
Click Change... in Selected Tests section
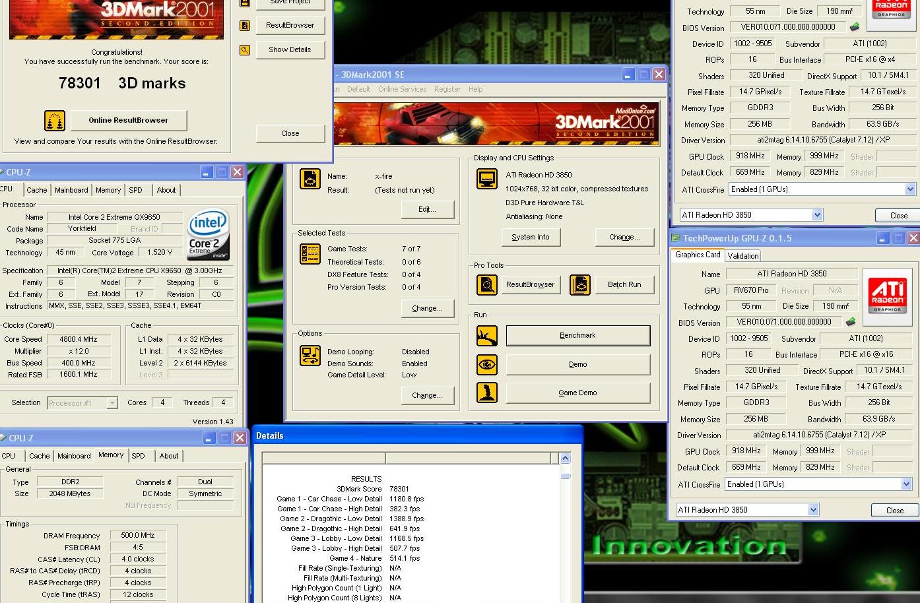pos(427,308)
